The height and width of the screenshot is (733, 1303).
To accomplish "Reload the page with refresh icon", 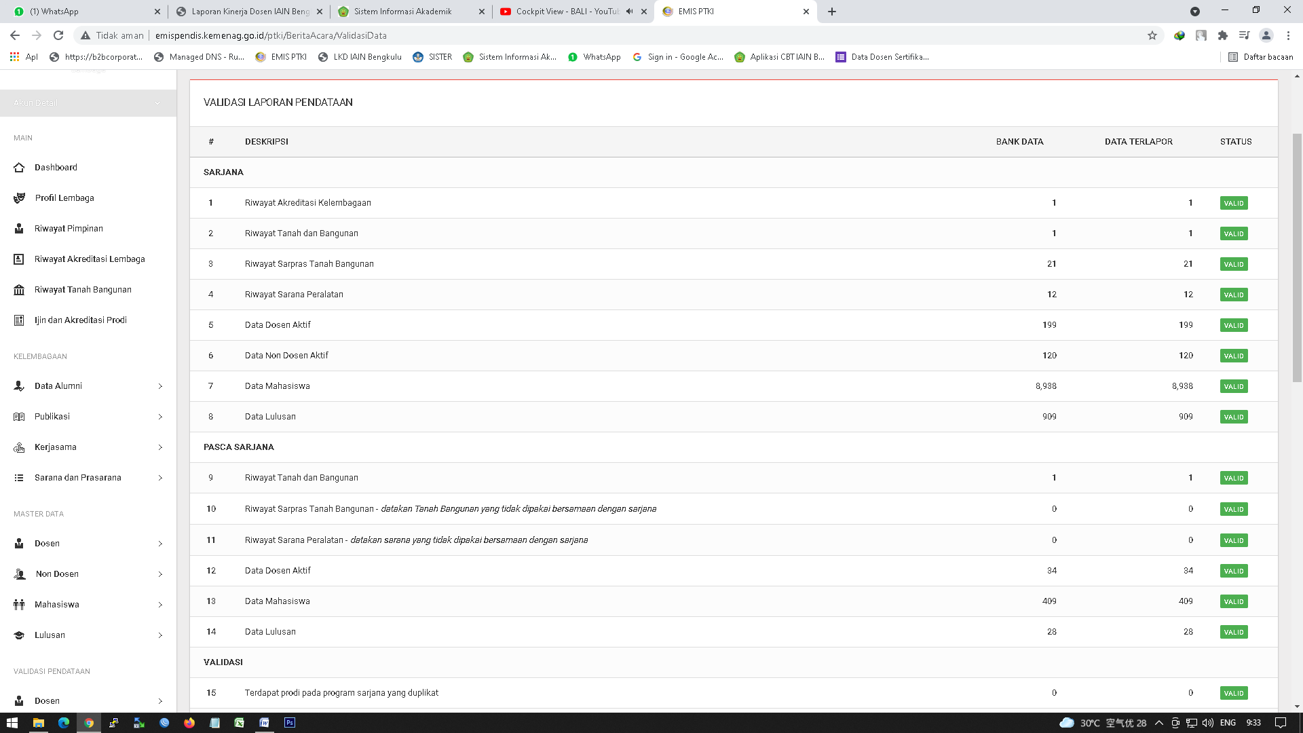I will 58,35.
